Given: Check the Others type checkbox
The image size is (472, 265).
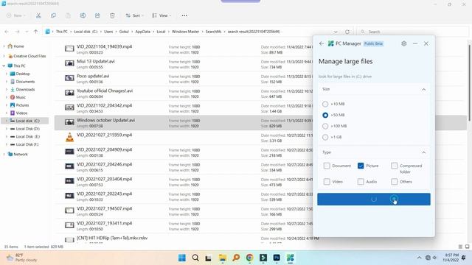Looking at the screenshot, I should [x=395, y=182].
